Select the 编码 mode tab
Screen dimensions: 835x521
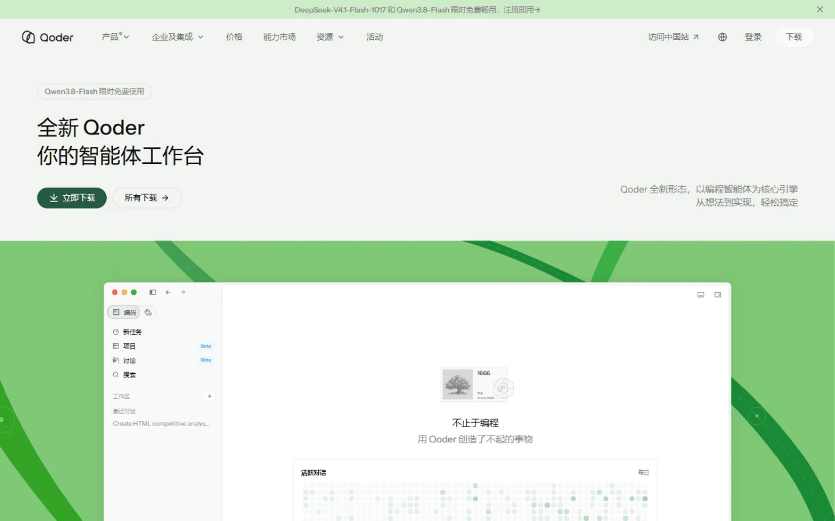[124, 313]
